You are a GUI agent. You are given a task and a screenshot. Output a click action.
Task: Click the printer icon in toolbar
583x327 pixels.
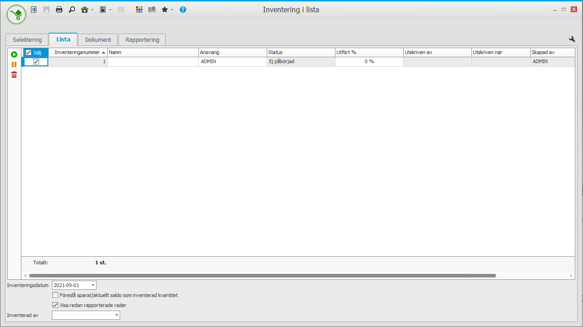59,10
